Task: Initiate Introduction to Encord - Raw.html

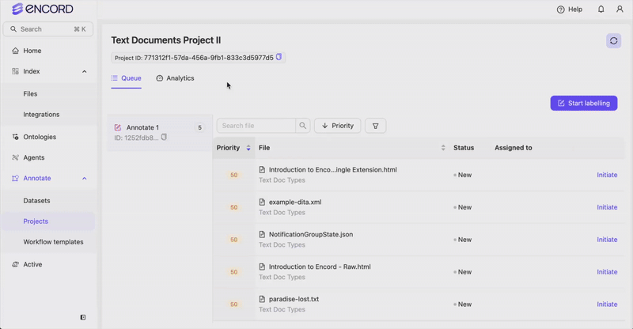Action: coord(607,272)
